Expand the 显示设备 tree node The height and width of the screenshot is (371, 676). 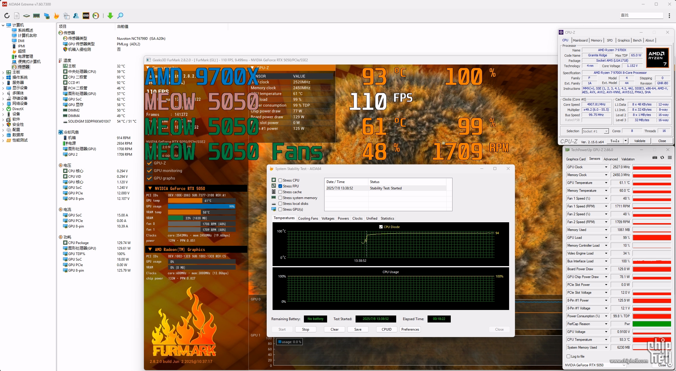[x=3, y=88]
